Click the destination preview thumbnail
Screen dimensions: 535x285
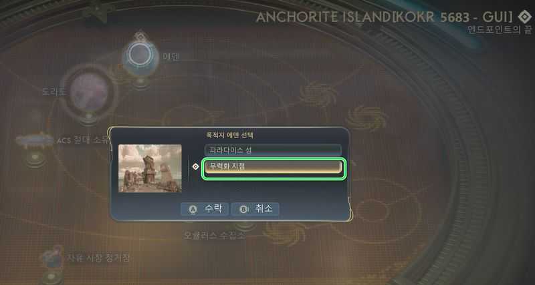coord(150,168)
